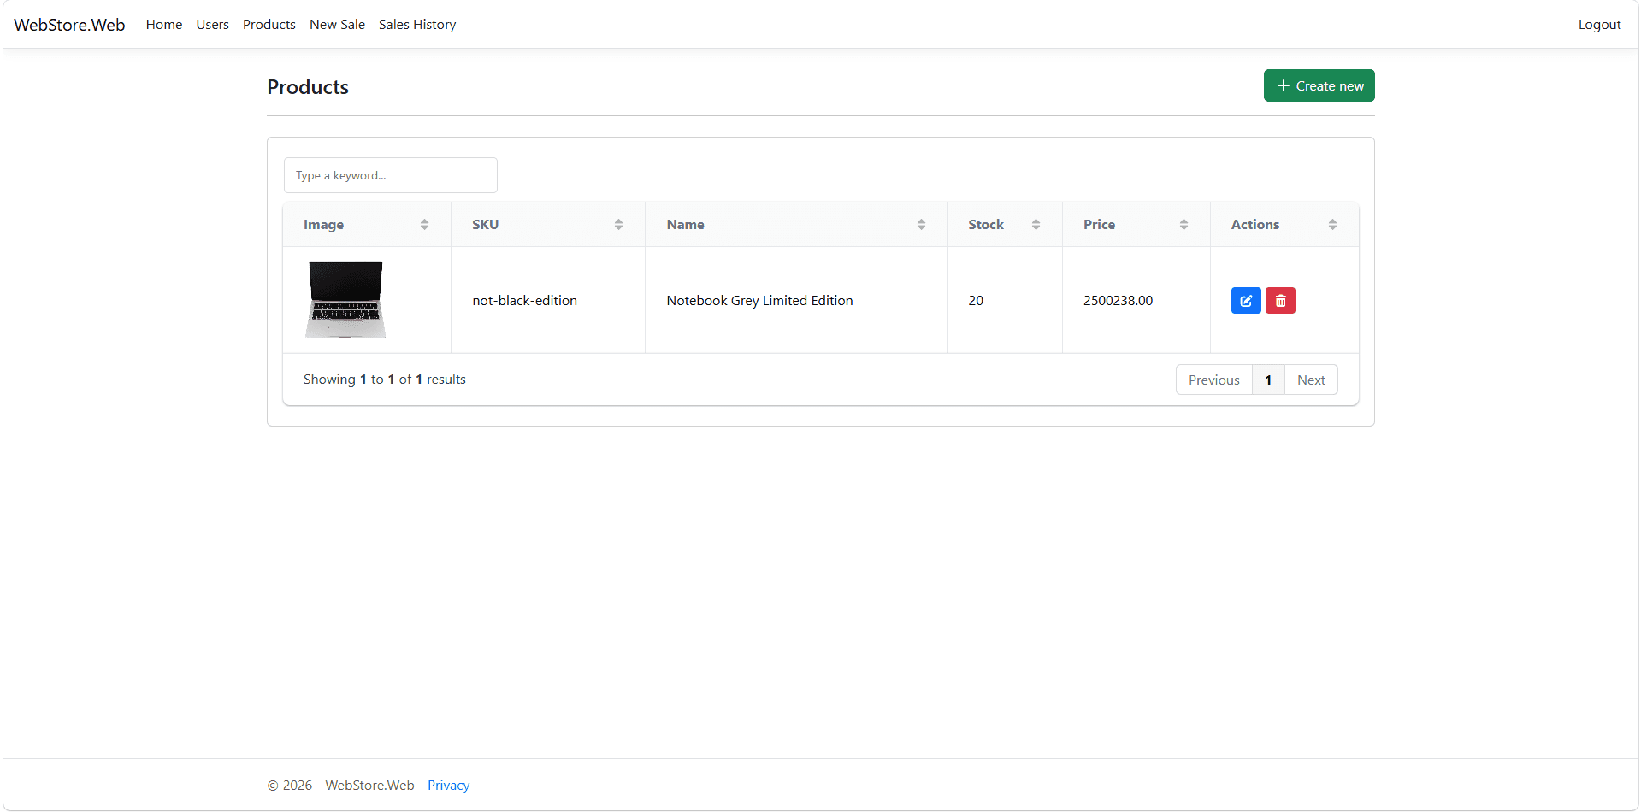Delete the not-black-edition product
The image size is (1641, 812).
coord(1280,301)
